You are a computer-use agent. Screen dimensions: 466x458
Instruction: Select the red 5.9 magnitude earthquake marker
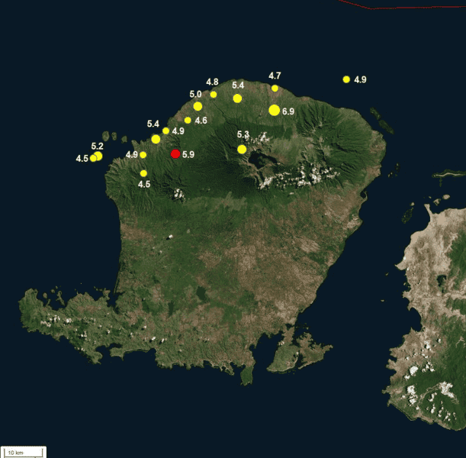tap(175, 153)
